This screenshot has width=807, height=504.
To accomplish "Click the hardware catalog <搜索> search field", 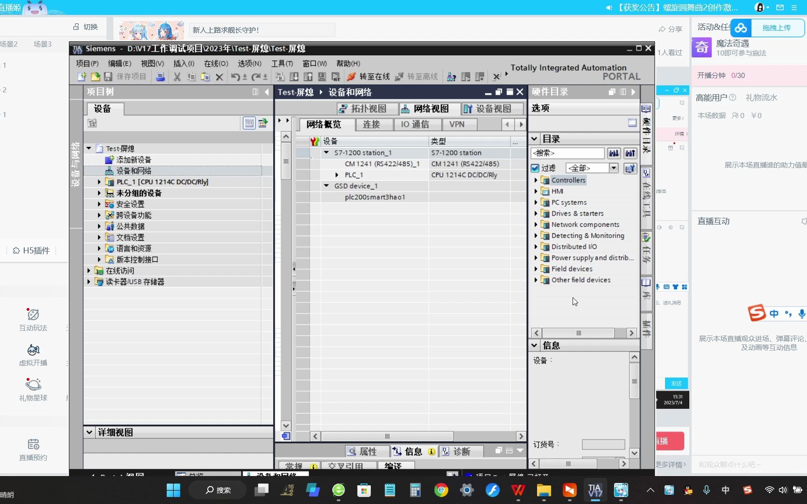I will [567, 153].
